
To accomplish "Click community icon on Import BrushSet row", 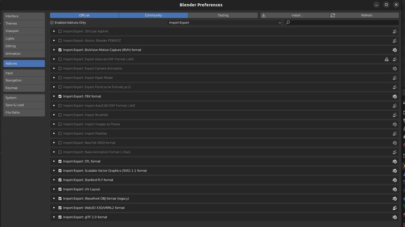I will pyautogui.click(x=395, y=115).
